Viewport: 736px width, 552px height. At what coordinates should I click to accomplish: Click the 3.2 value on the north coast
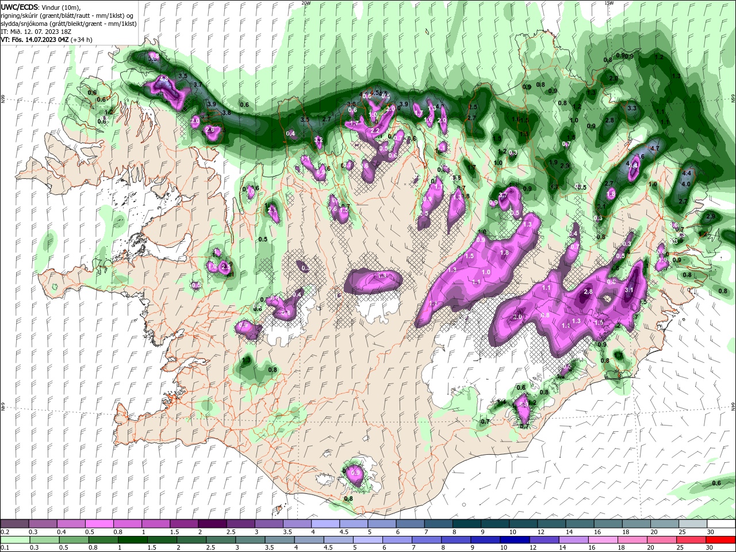(319, 140)
